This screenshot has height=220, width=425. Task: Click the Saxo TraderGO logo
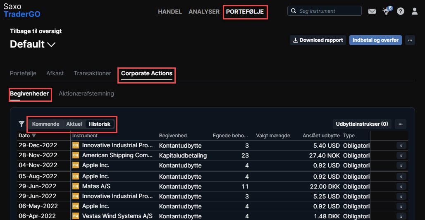click(x=22, y=10)
